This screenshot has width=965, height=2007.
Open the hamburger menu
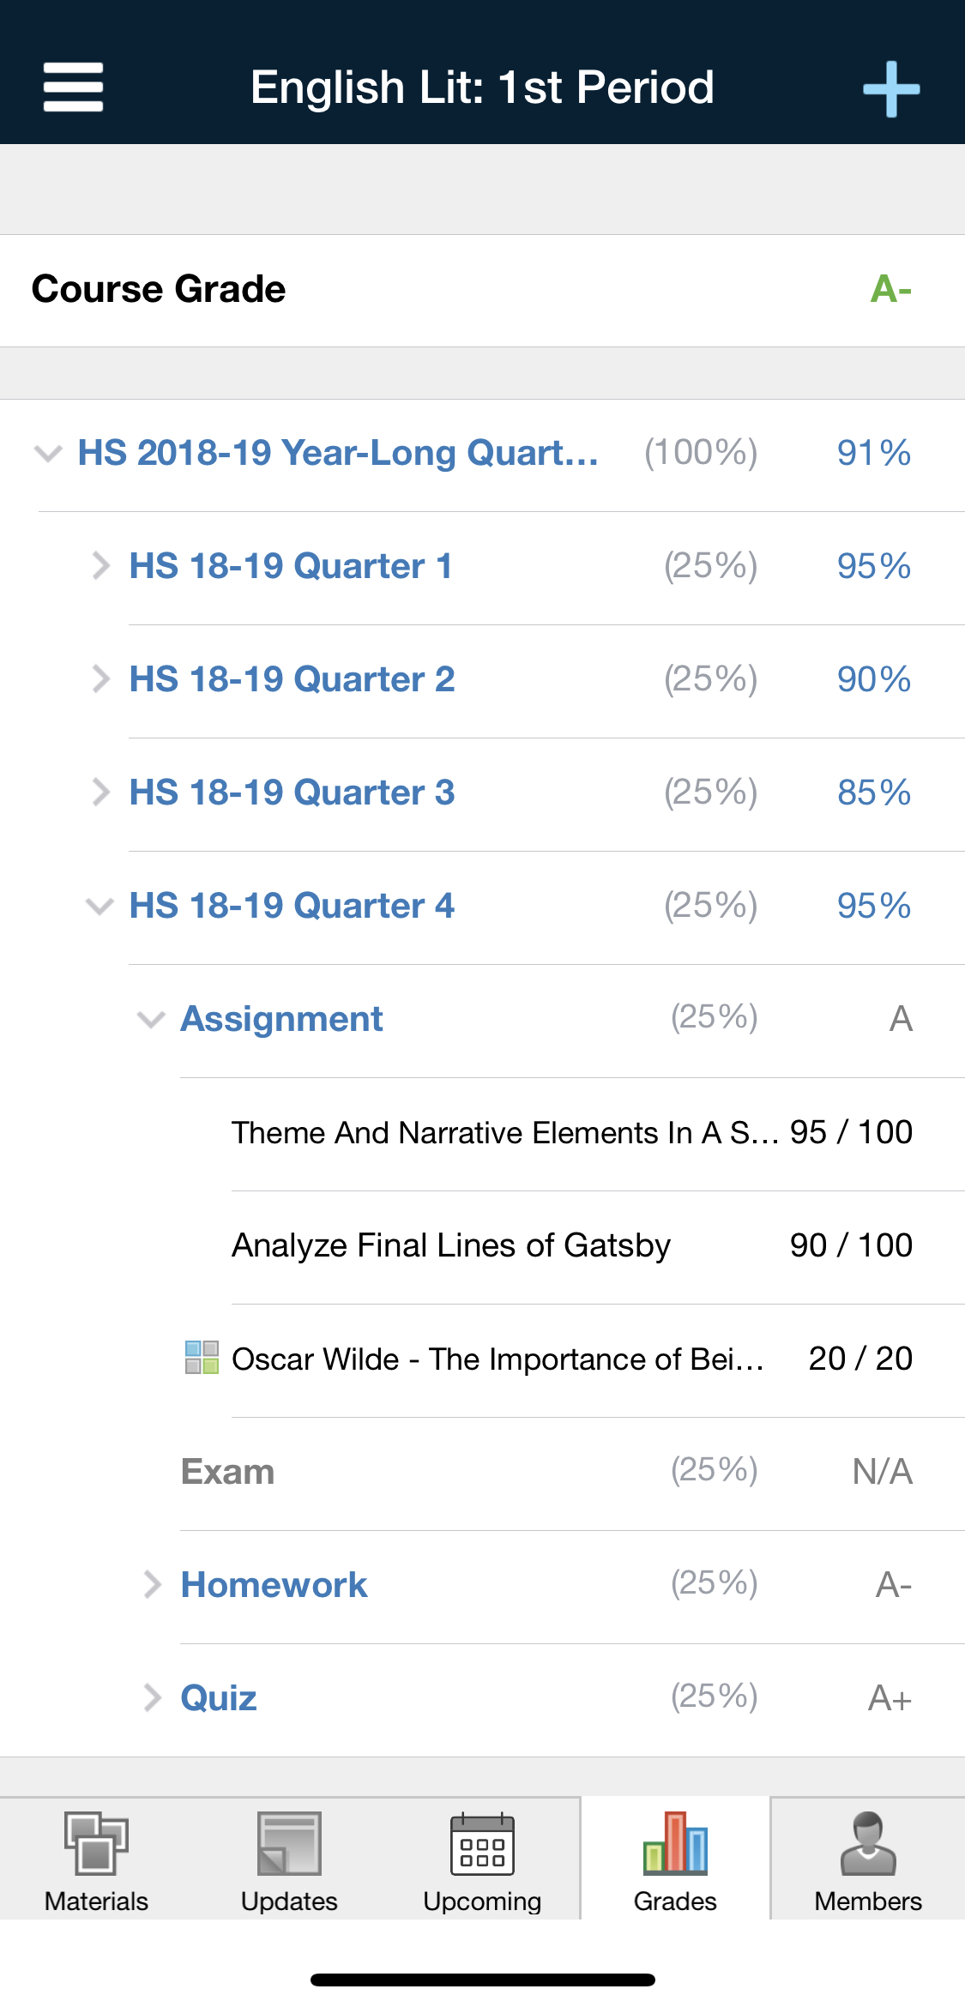click(73, 87)
